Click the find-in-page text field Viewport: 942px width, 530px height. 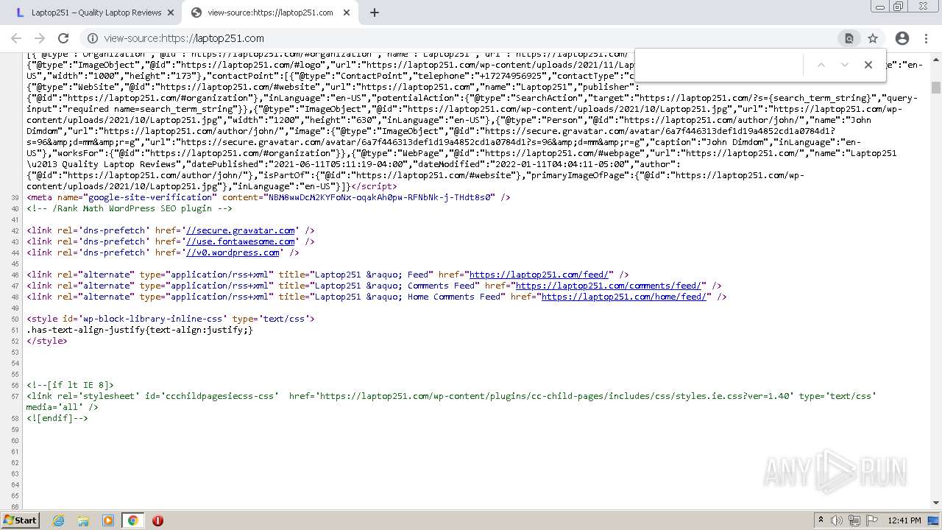pos(721,65)
